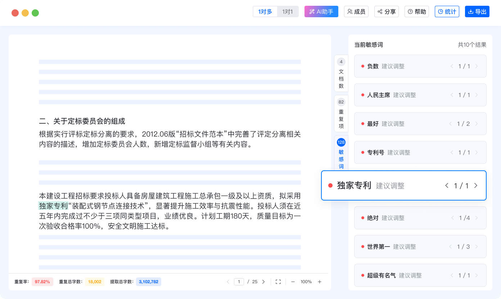The image size is (501, 299).
Task: Go to next occurrence of 超级有名气
Action: point(477,275)
